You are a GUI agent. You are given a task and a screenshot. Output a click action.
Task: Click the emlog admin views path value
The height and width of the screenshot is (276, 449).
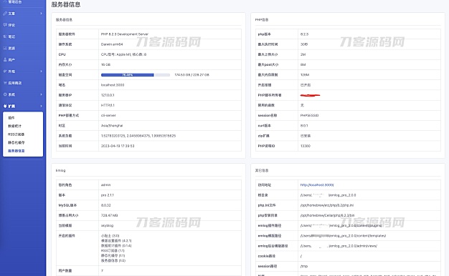(339, 246)
